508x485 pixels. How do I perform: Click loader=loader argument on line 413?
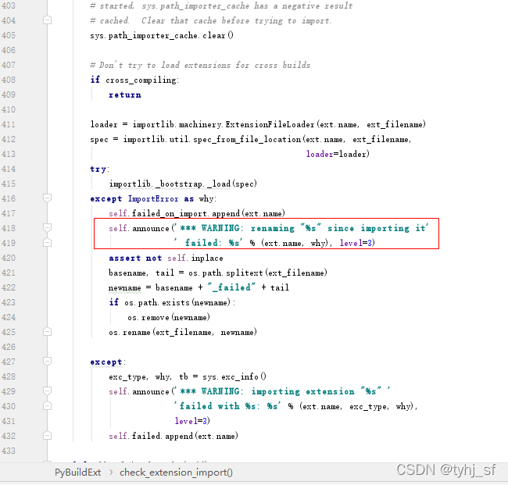(x=338, y=154)
